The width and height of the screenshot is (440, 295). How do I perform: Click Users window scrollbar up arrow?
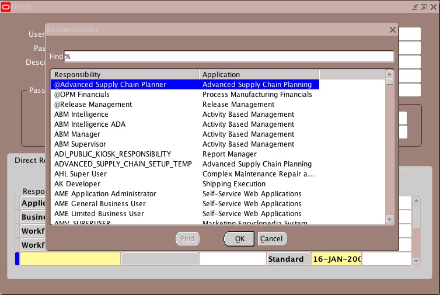point(416,200)
